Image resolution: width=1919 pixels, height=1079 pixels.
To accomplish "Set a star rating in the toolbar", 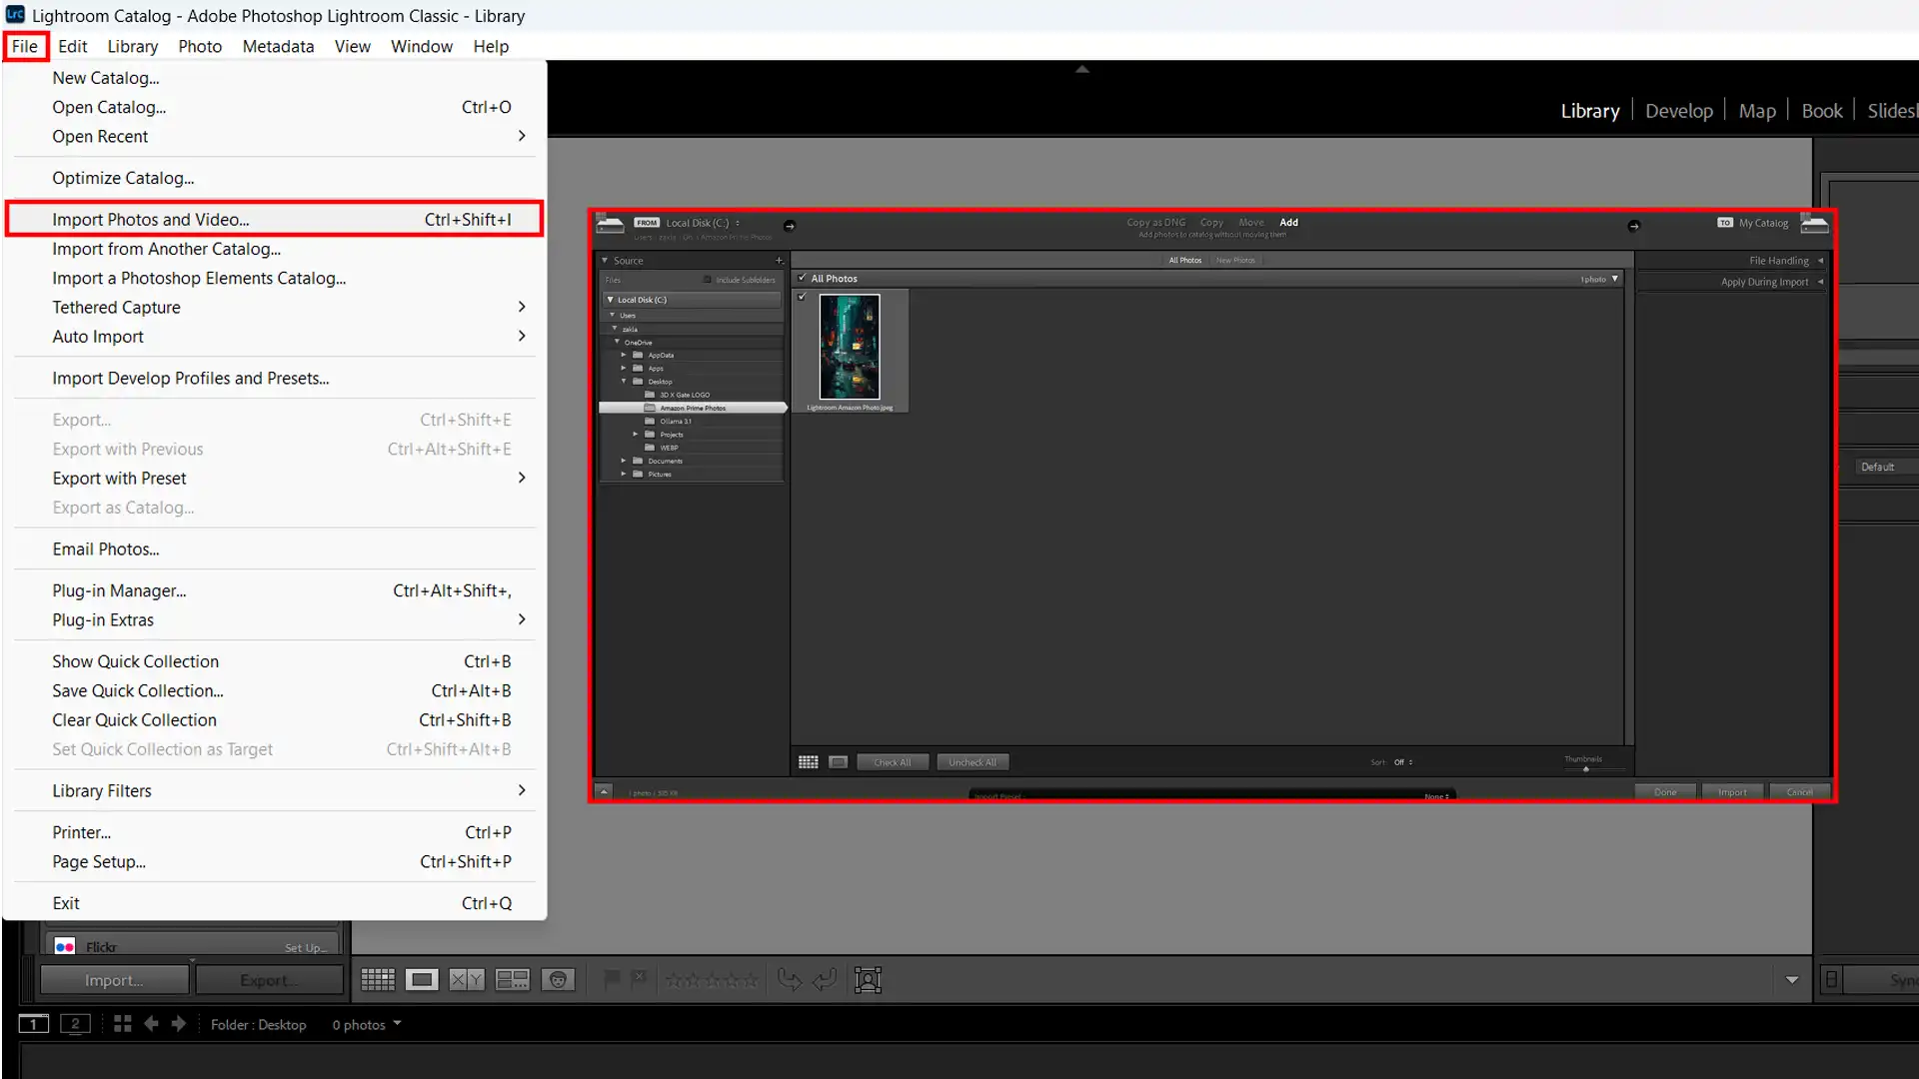I will (712, 980).
